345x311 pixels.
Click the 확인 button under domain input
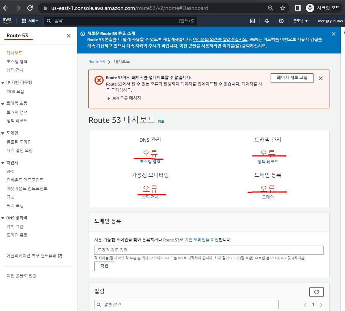pyautogui.click(x=104, y=266)
